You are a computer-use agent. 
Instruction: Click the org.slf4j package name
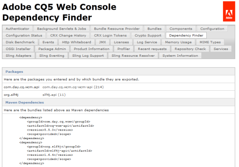click(11, 95)
